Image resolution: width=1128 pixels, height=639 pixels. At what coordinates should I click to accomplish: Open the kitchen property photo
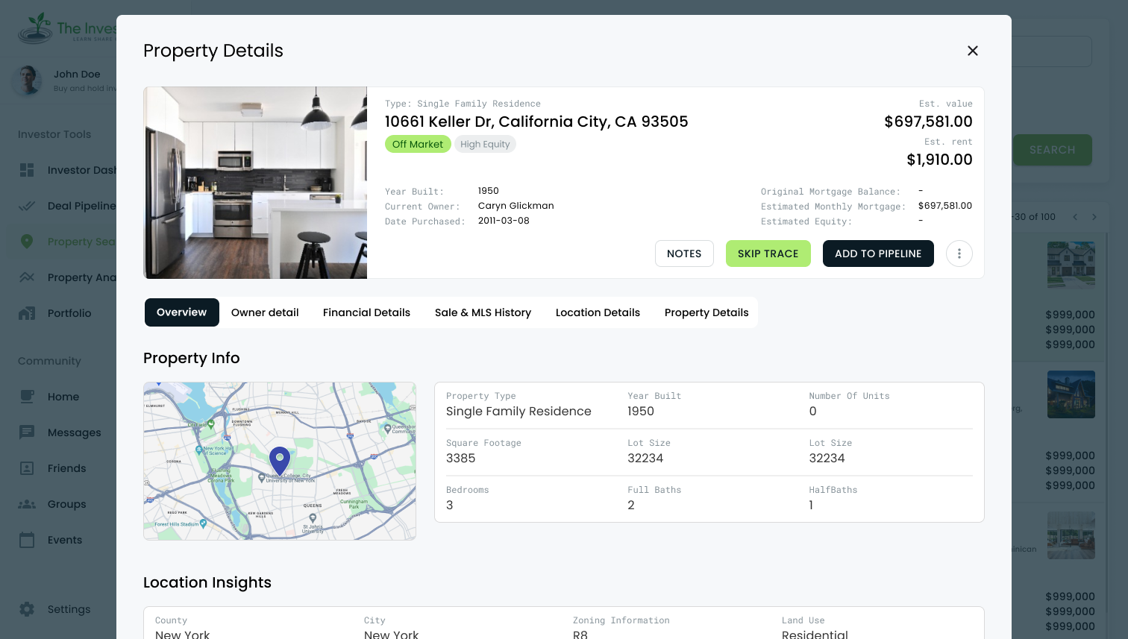(x=255, y=183)
